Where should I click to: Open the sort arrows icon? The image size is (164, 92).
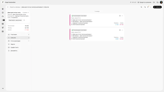click(145, 7)
